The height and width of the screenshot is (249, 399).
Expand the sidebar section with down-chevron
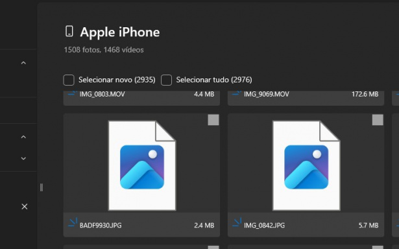(23, 158)
